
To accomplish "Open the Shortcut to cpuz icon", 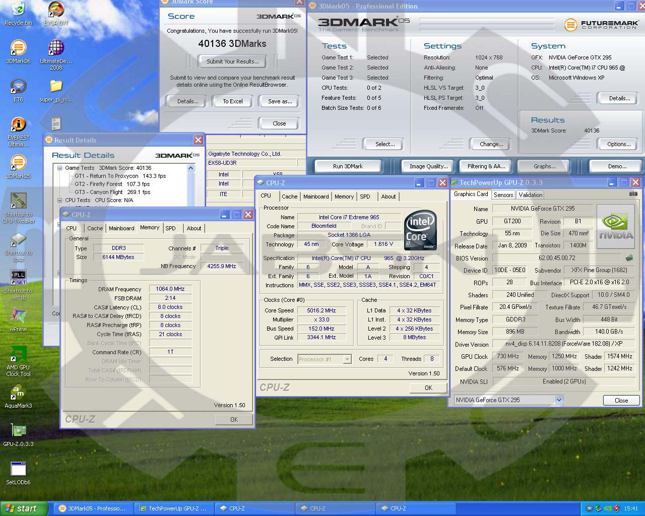I will click(x=18, y=247).
